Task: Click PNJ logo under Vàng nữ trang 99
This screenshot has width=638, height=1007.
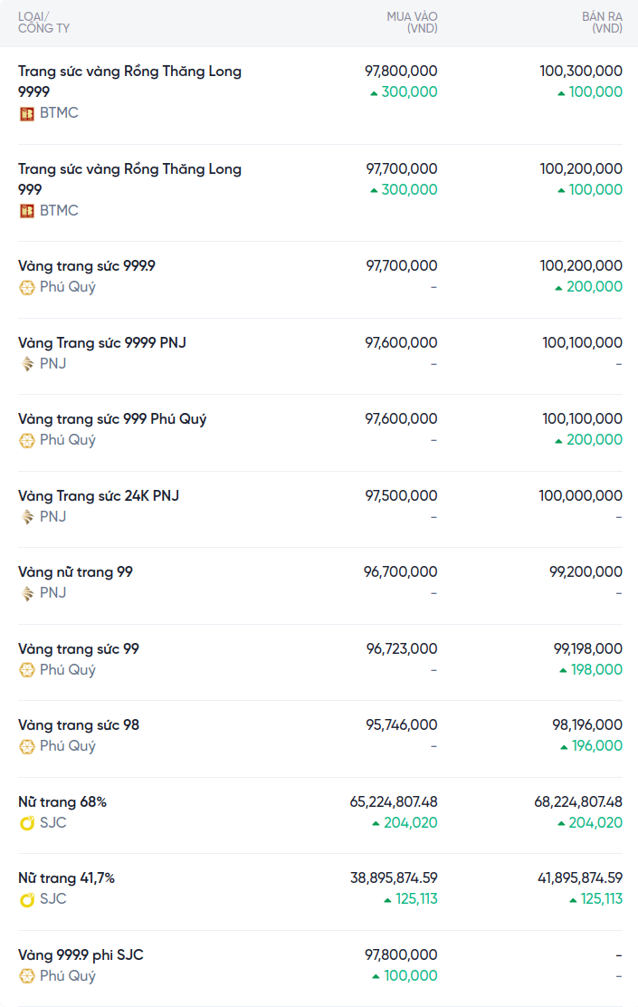Action: [x=26, y=593]
